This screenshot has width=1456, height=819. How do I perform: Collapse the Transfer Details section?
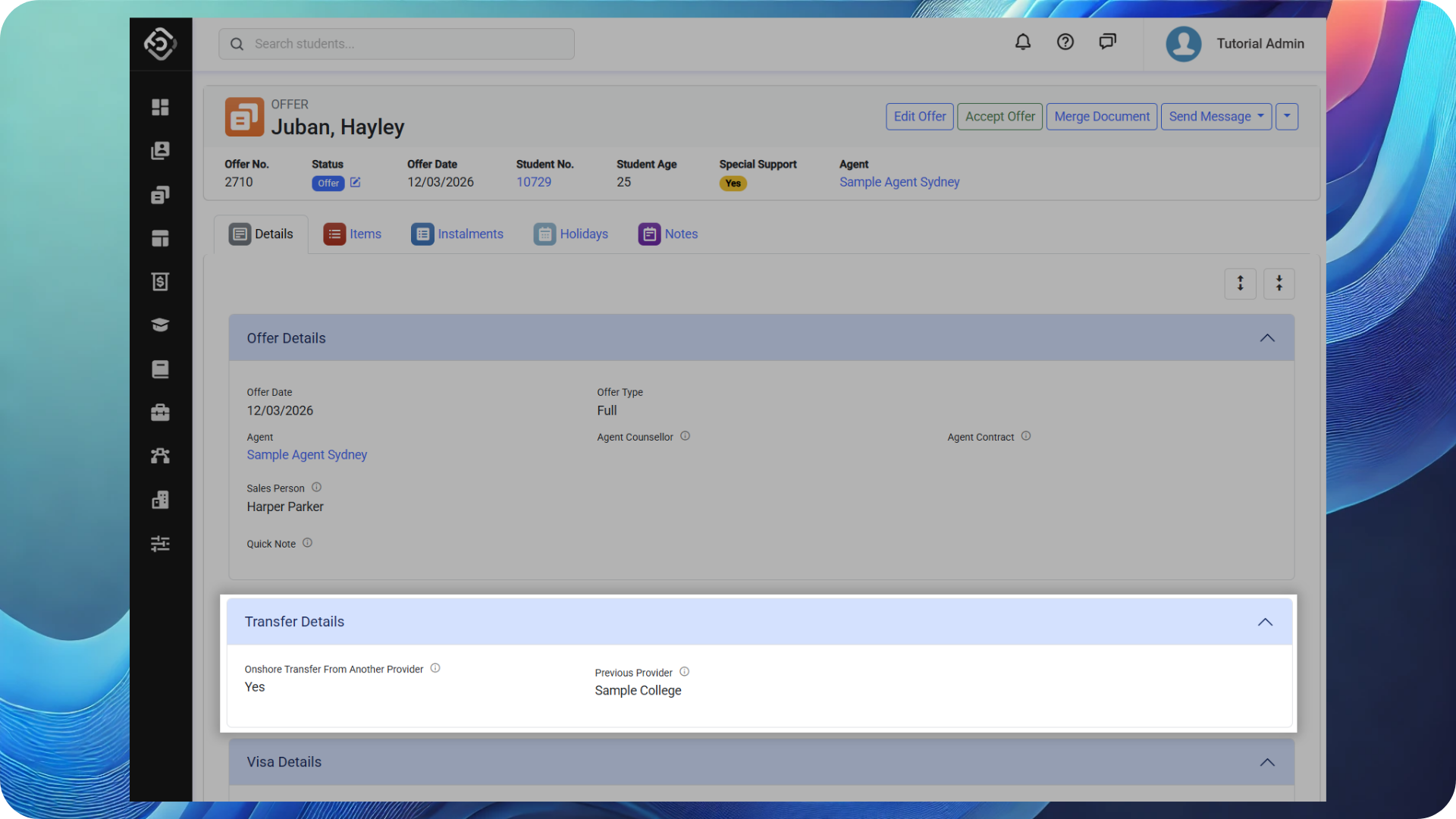coord(1265,622)
